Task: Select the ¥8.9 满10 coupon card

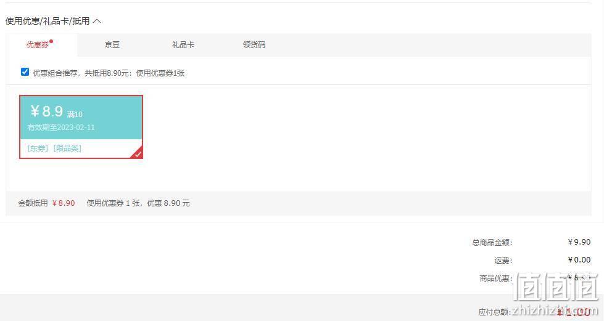Action: [81, 127]
